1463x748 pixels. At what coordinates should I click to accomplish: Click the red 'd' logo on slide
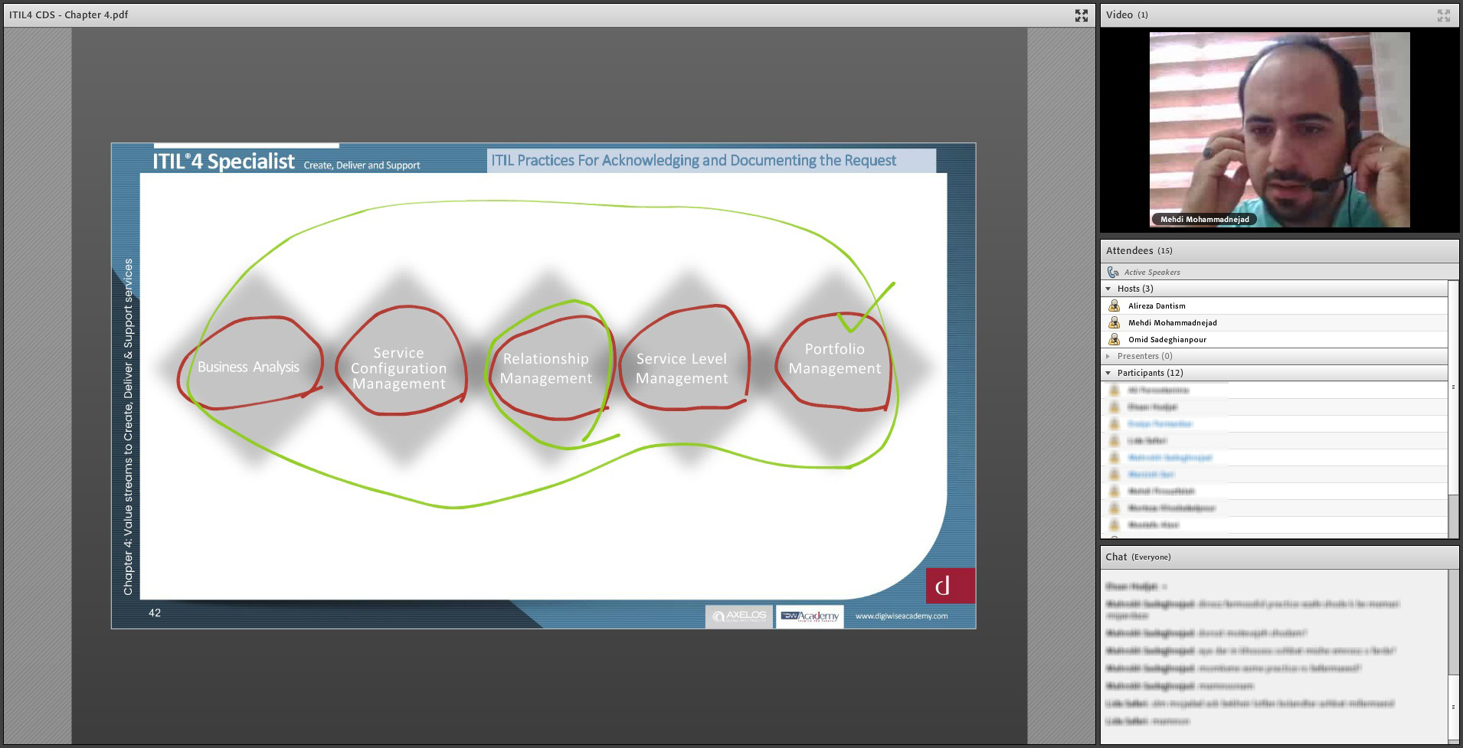(951, 586)
